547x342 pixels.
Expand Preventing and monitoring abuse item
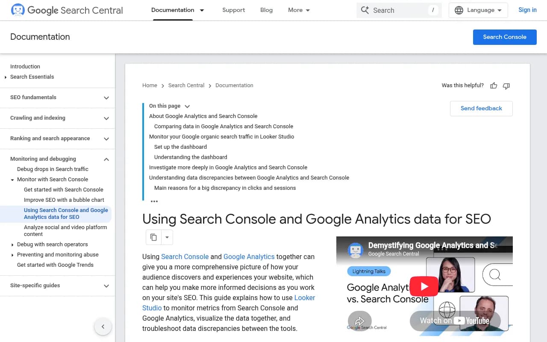pyautogui.click(x=12, y=255)
